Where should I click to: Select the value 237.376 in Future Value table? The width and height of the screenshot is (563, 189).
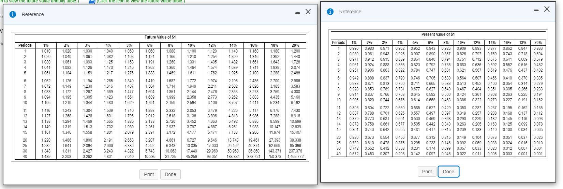(295, 151)
